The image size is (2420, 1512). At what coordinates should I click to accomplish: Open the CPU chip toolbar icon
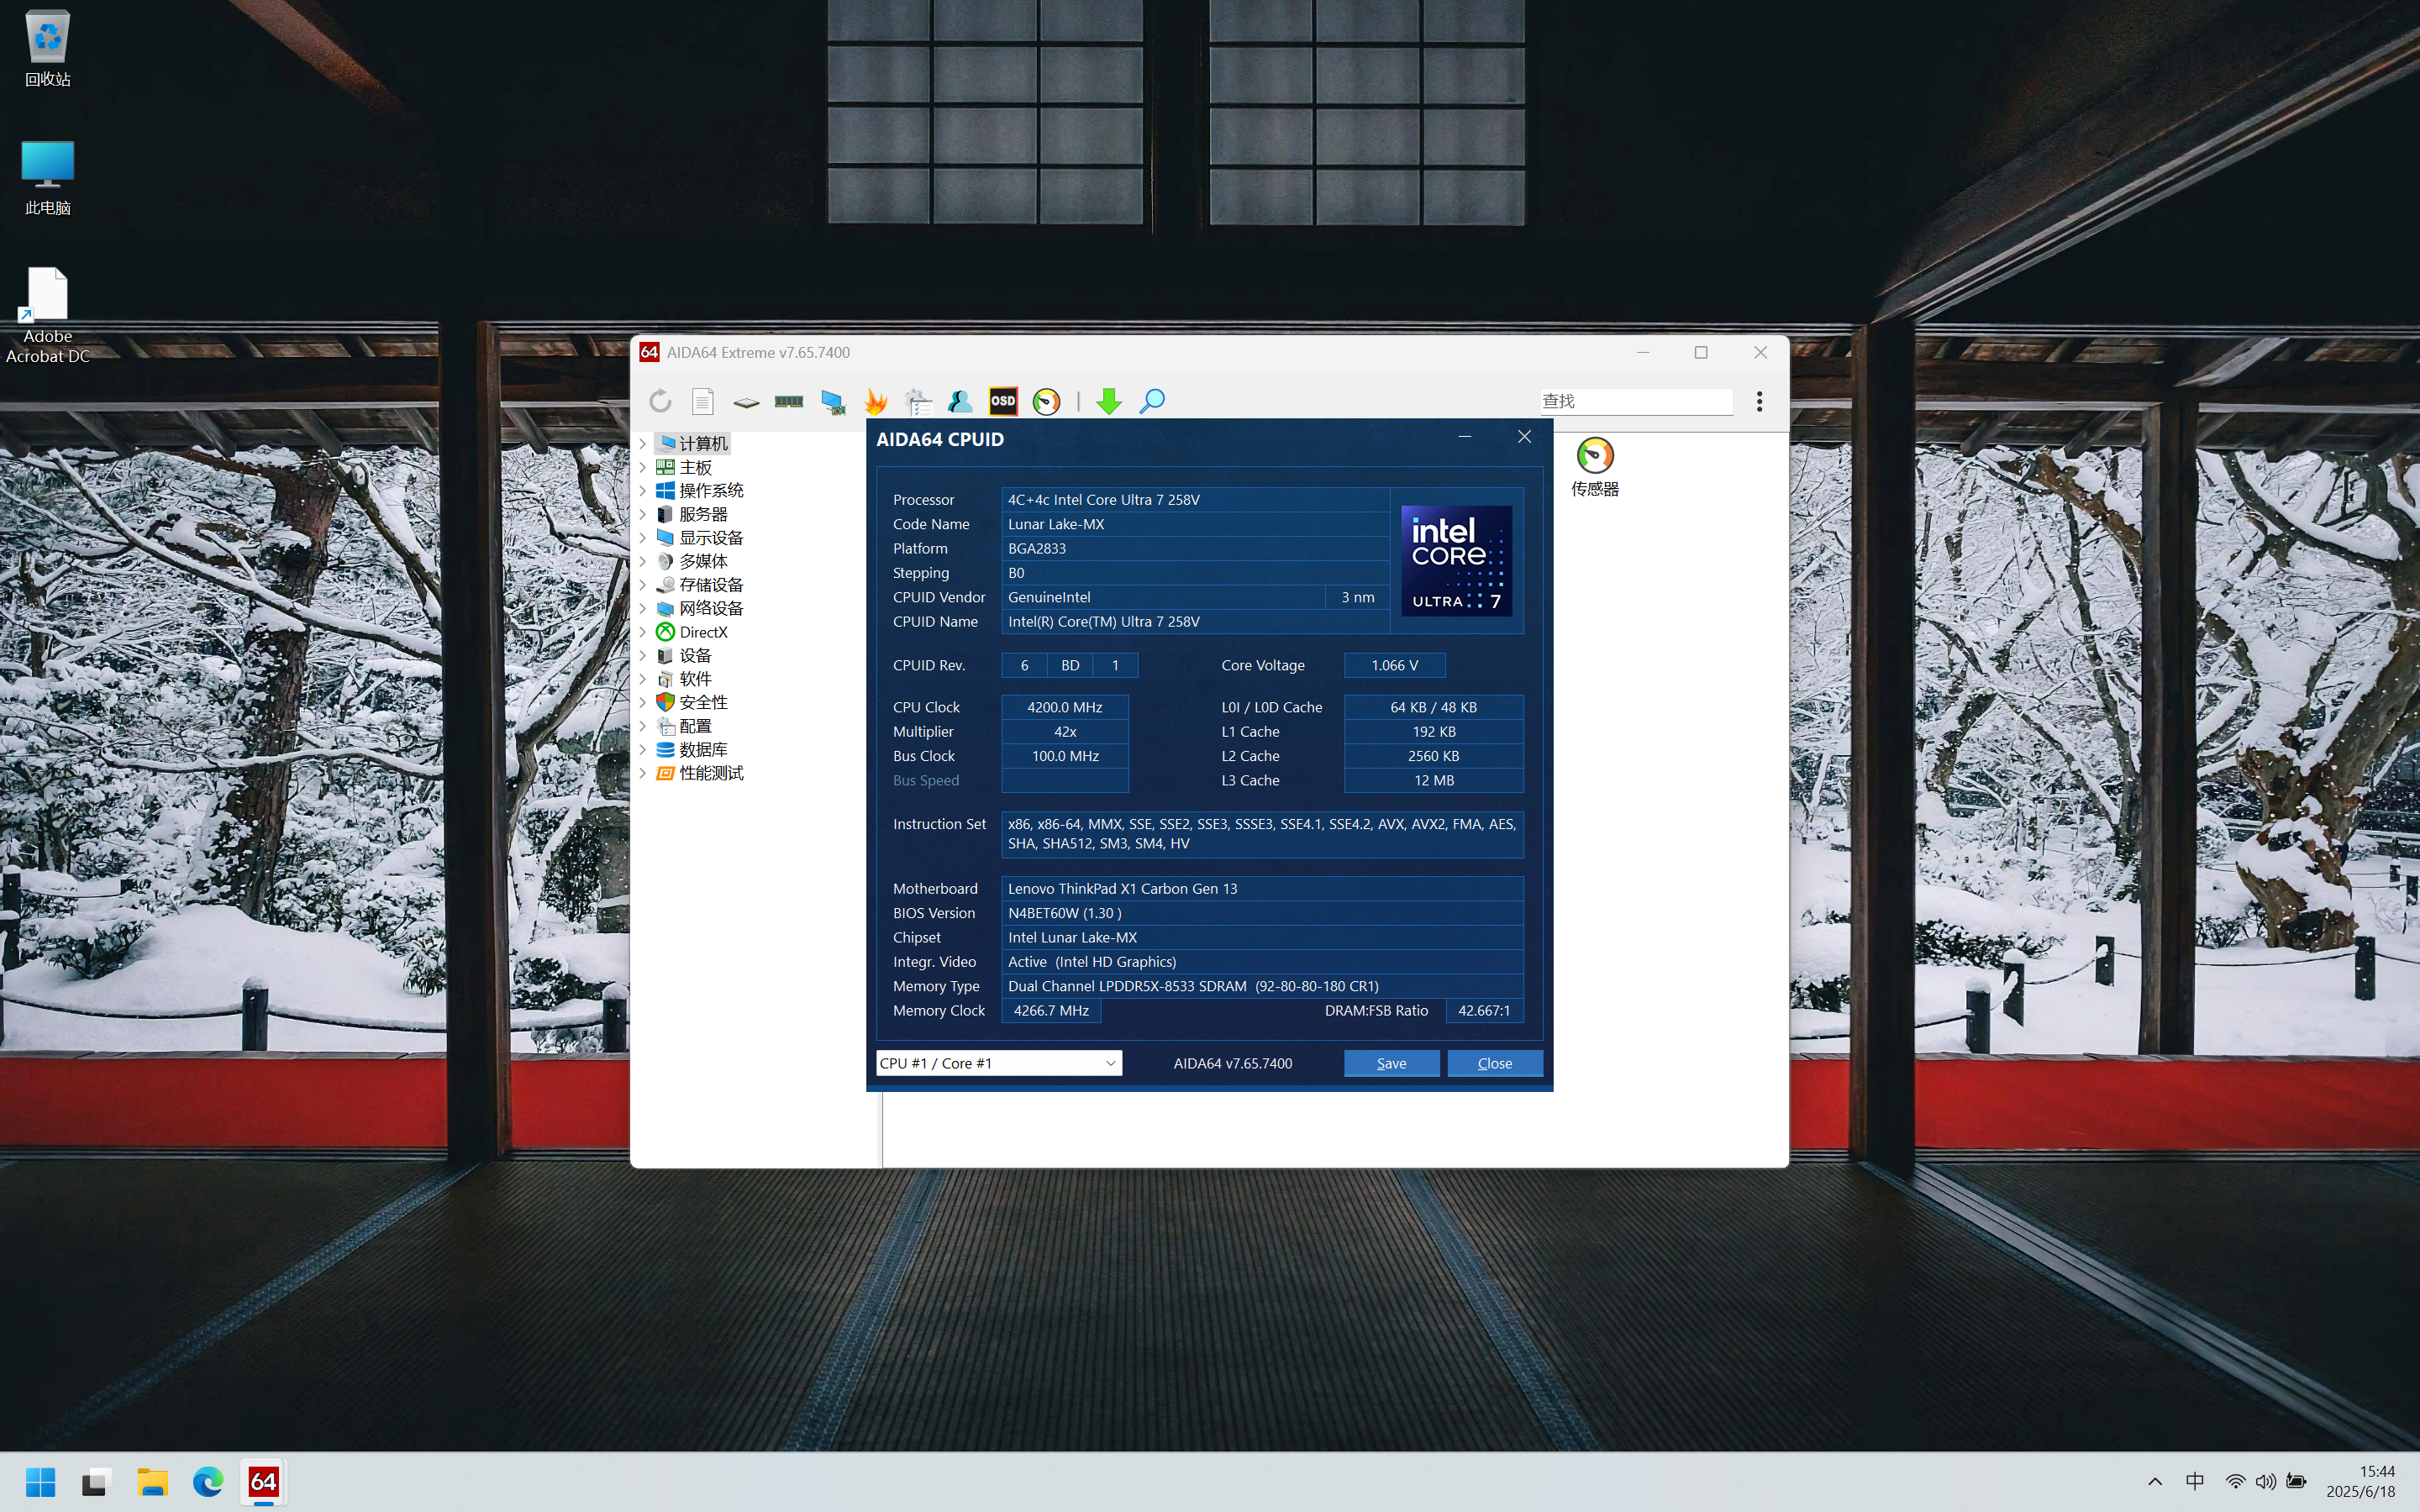[x=746, y=401]
